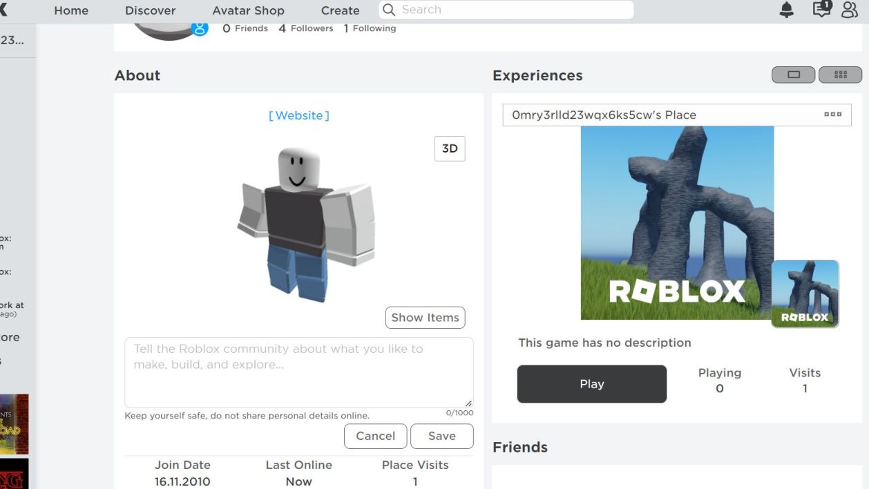
Task: Go to Home tab
Action: pos(71,10)
